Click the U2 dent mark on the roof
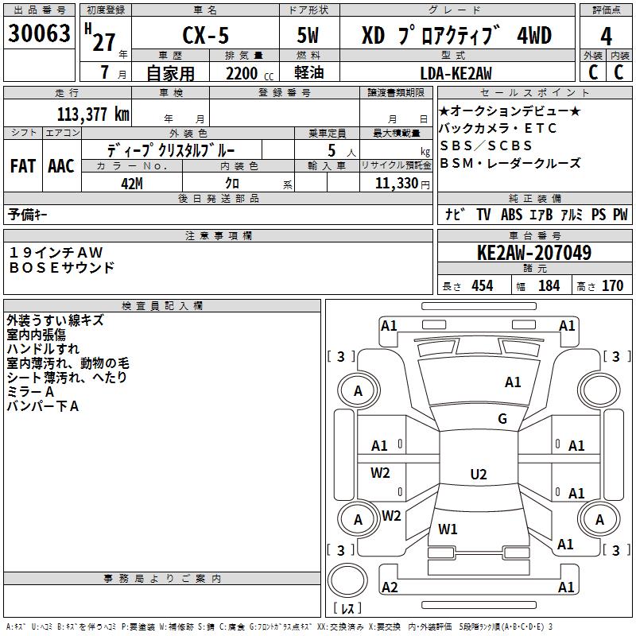Viewport: 636px width, 636px height. (x=479, y=474)
